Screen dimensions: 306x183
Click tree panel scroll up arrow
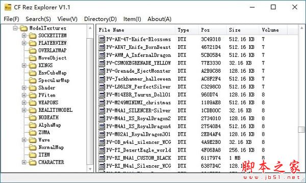click(90, 28)
